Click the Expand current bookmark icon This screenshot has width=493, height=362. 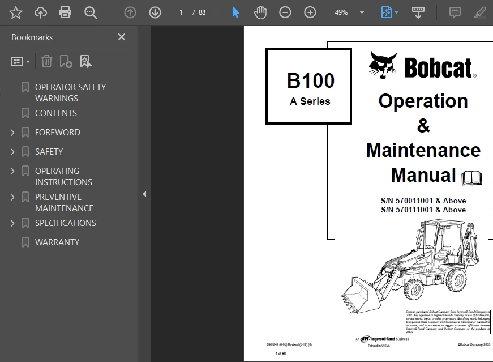[85, 61]
